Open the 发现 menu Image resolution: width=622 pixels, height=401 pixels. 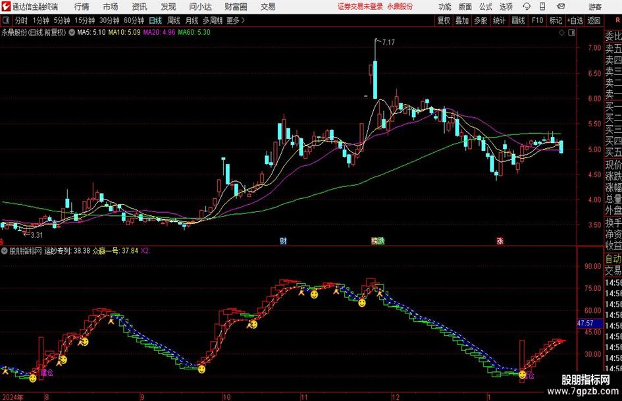coord(168,7)
